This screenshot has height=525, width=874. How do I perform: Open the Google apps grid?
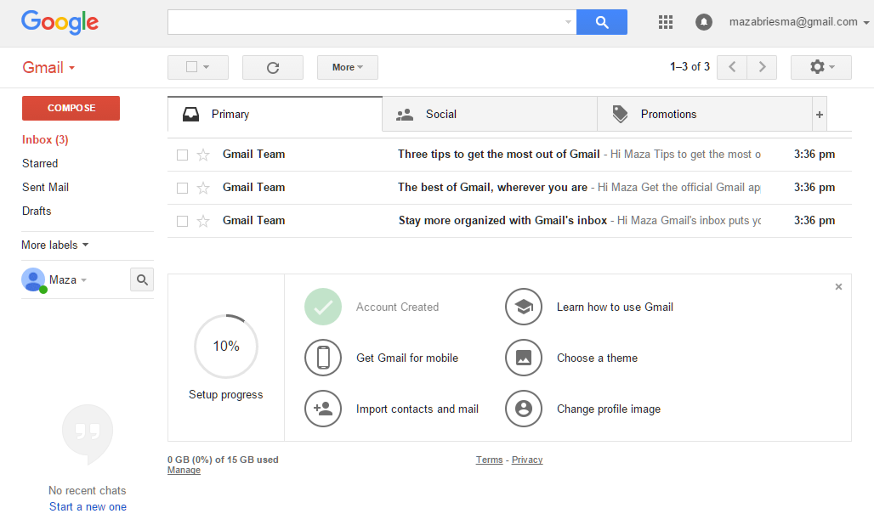666,22
